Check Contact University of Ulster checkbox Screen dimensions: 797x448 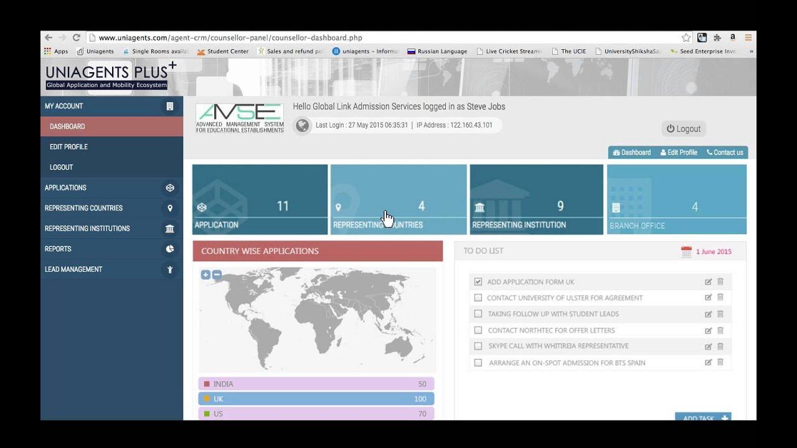tap(478, 298)
